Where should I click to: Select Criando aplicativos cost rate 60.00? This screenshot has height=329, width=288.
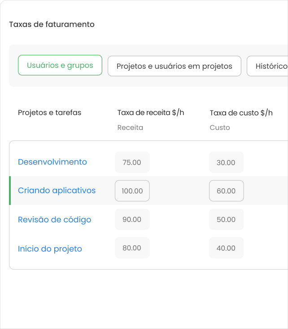click(x=226, y=191)
